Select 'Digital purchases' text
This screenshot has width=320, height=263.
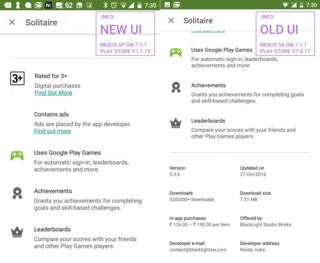pyautogui.click(x=58, y=86)
